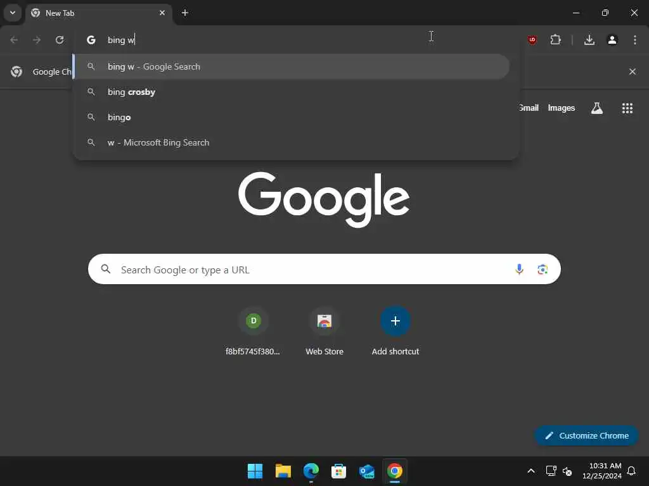
Task: Open the Windows Start menu
Action: (255, 471)
